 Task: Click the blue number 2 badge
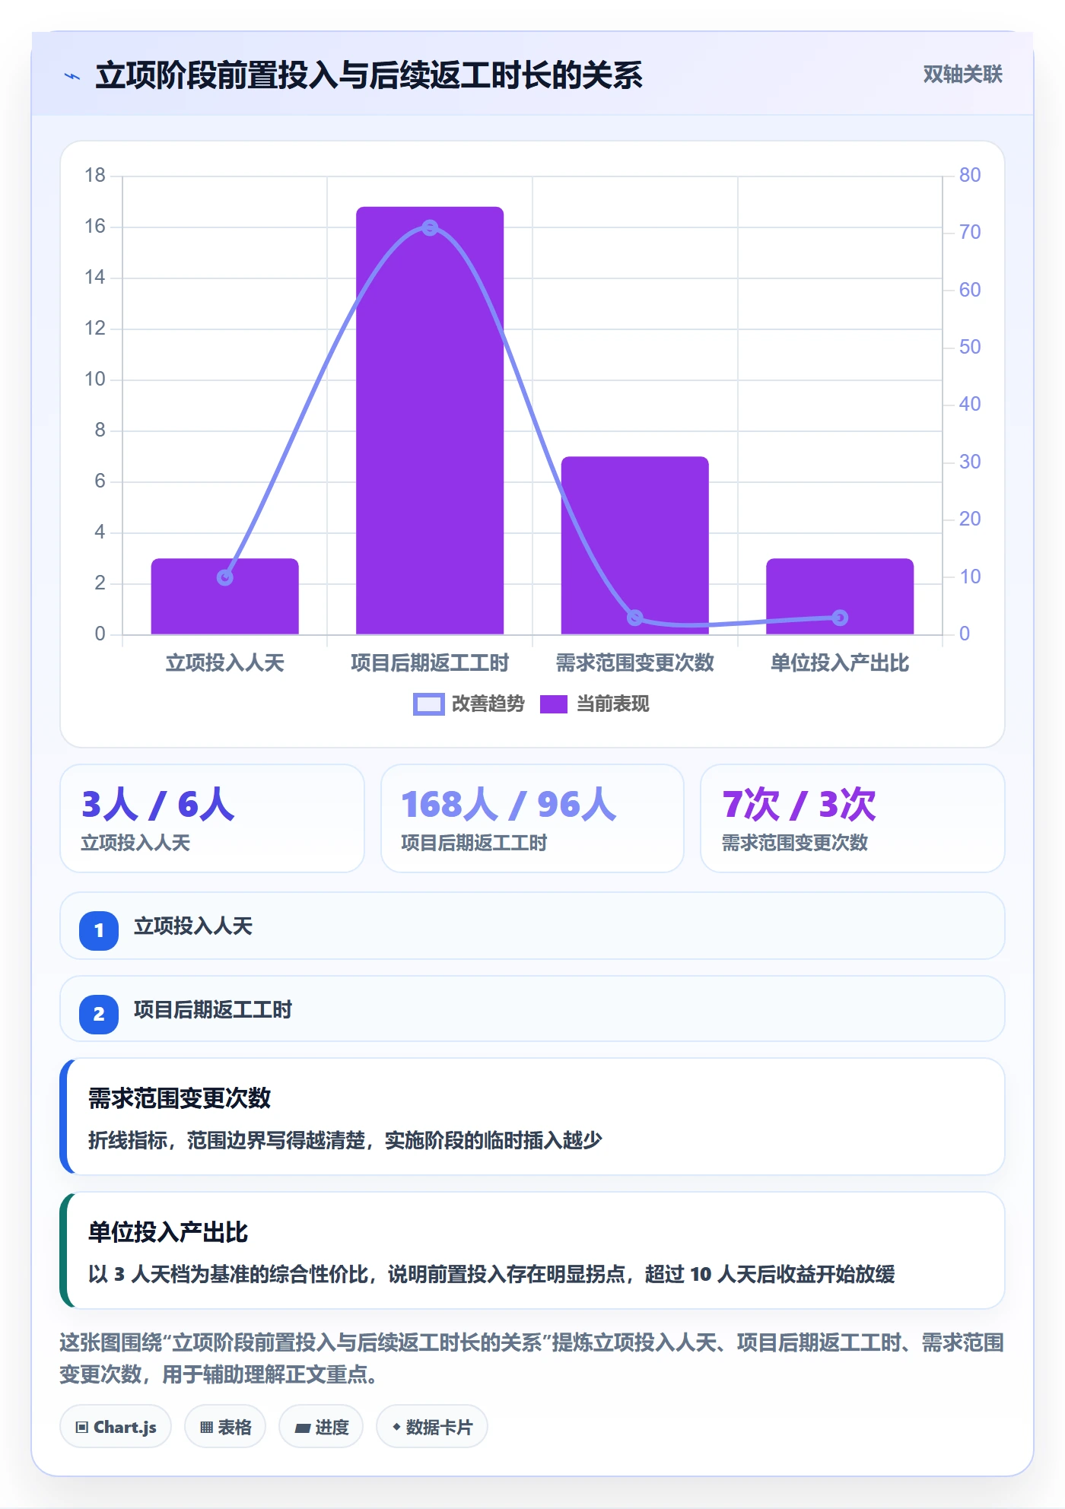click(99, 1014)
